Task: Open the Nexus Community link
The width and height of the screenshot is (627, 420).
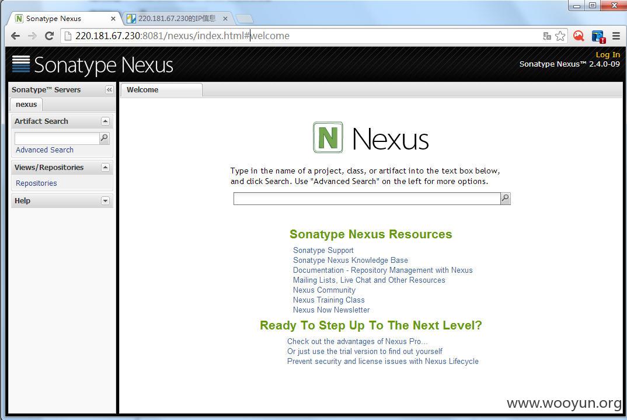Action: [324, 290]
